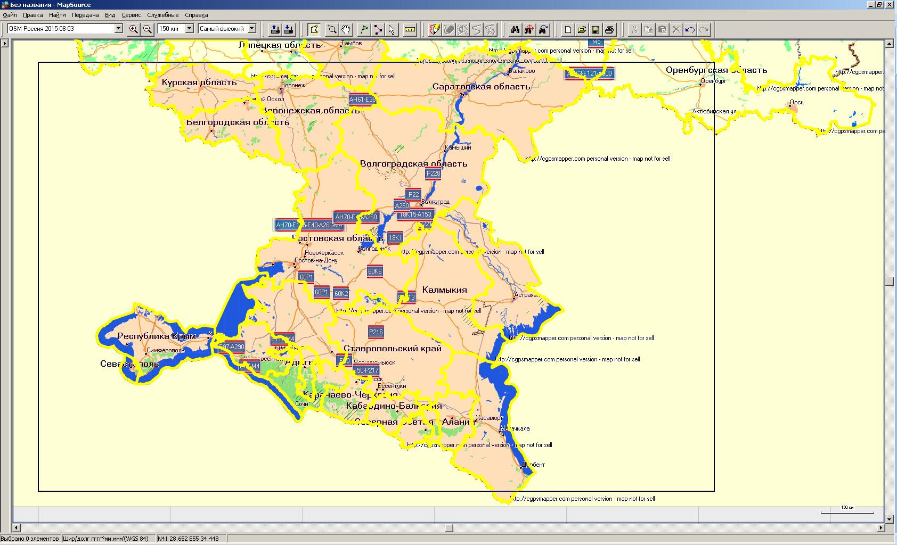Click the Республика Крым label
Viewport: 897px width, 545px height.
157,336
